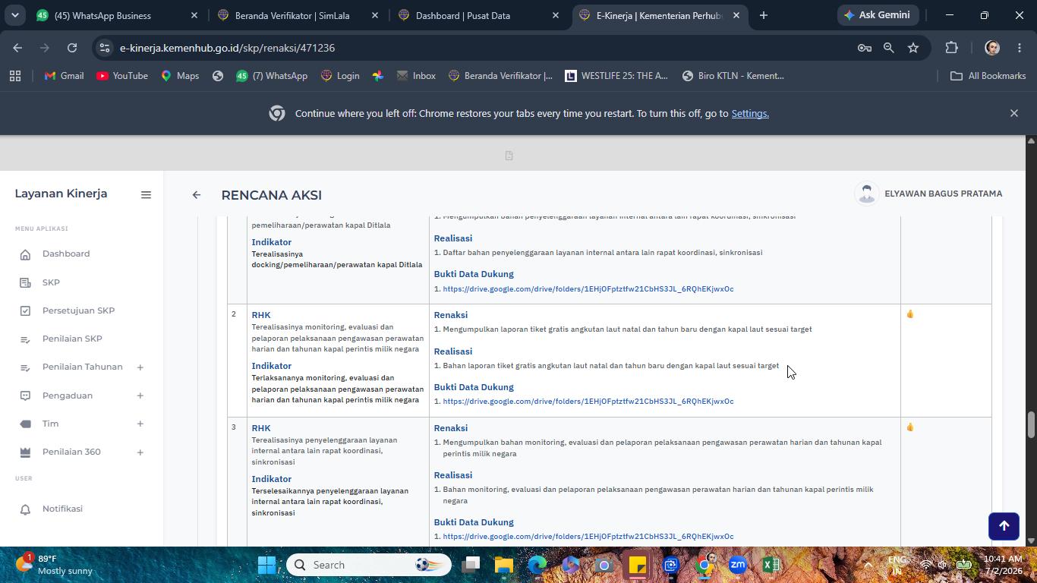Image resolution: width=1037 pixels, height=583 pixels.
Task: Open File Explorer from the taskbar
Action: click(x=504, y=565)
